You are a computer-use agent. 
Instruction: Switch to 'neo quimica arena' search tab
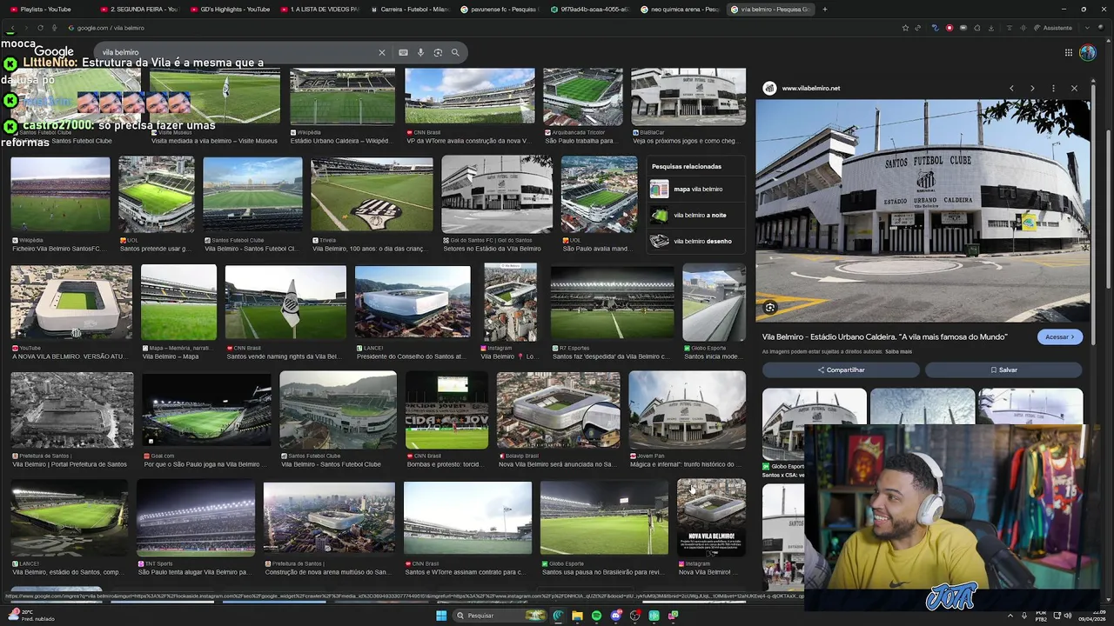tap(681, 9)
